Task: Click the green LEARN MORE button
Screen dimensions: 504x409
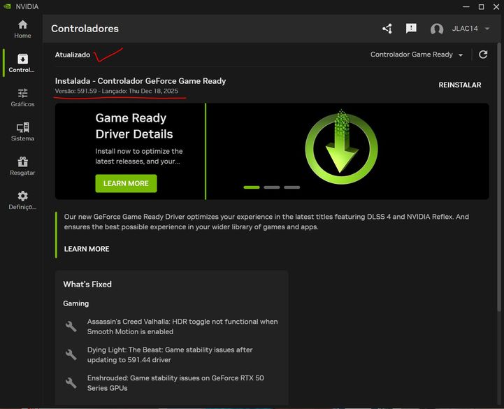Action: pos(126,183)
